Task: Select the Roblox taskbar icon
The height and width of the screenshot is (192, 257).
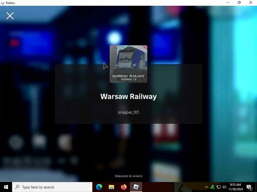Action: 136,187
